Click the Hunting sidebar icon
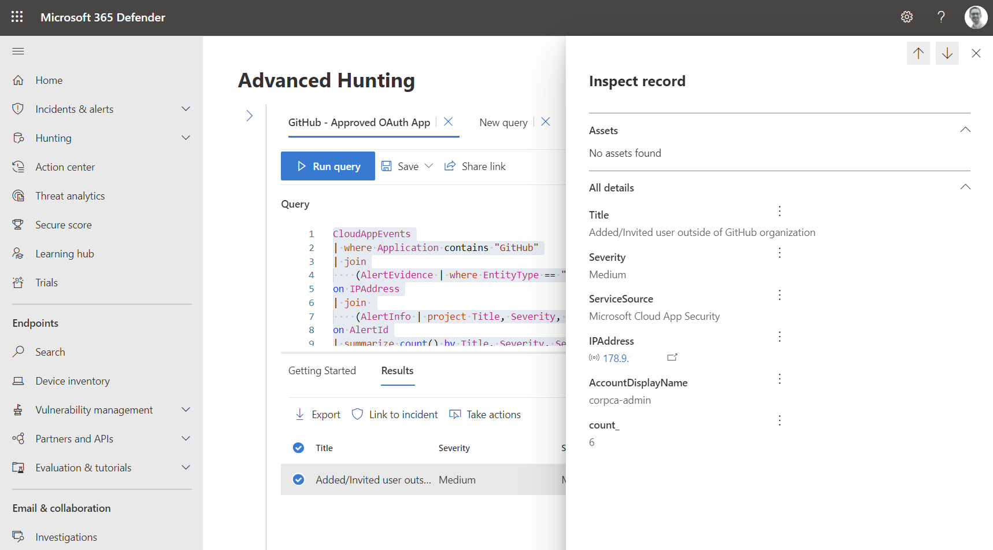This screenshot has width=993, height=550. 18,138
